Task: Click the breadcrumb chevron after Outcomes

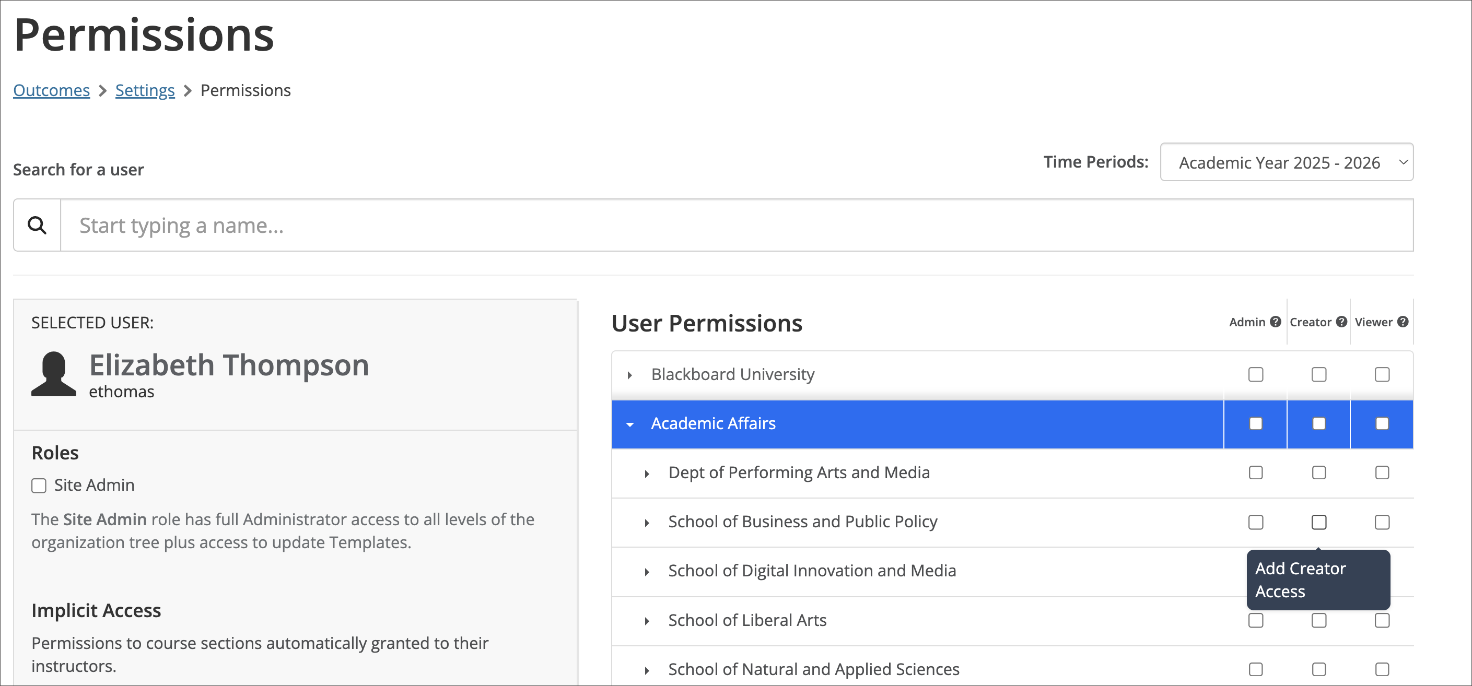Action: point(103,91)
